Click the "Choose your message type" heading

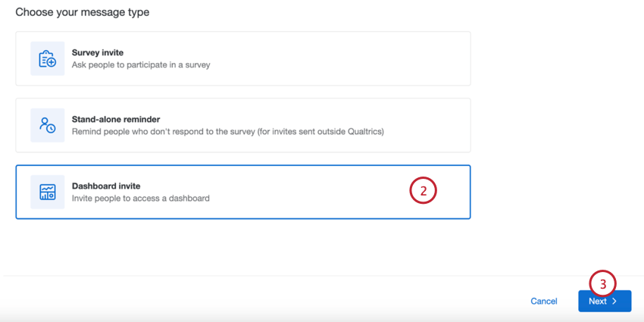(x=83, y=12)
